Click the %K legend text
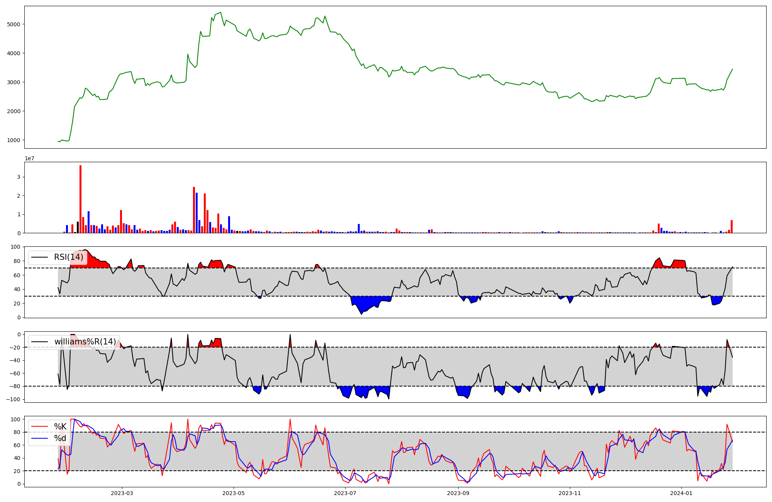 point(60,427)
